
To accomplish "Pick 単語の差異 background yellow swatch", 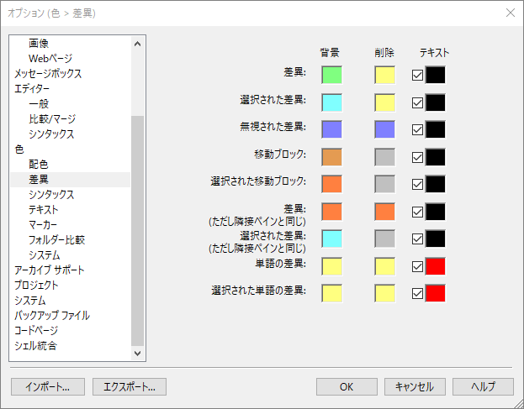I will pyautogui.click(x=332, y=266).
